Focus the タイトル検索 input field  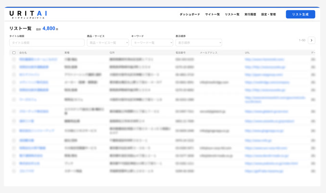tap(47, 43)
